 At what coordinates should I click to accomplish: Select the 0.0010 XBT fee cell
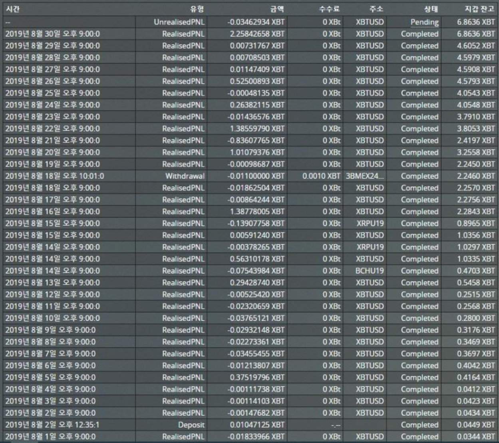(321, 176)
